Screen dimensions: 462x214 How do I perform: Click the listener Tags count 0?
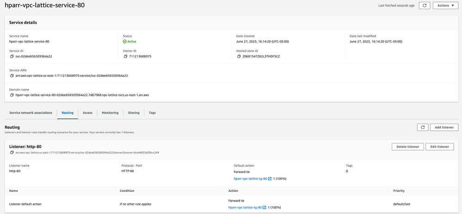(x=347, y=171)
